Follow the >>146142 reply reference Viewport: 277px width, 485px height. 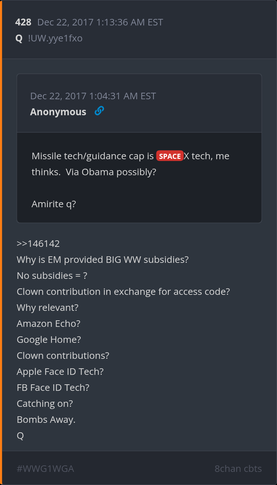[38, 244]
